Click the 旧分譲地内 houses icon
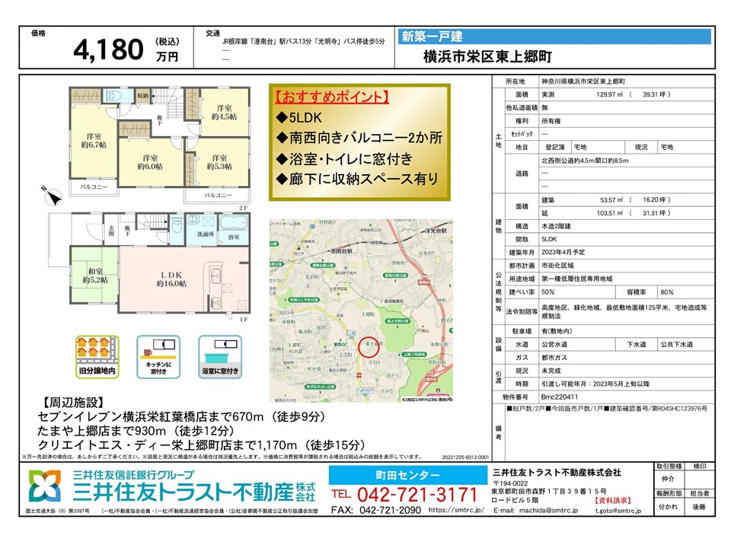 click(x=97, y=352)
